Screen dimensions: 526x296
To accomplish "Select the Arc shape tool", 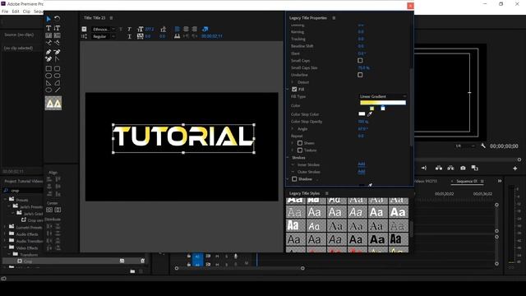I will point(57,83).
